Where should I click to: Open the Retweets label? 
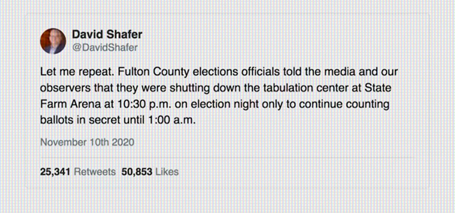(x=95, y=172)
